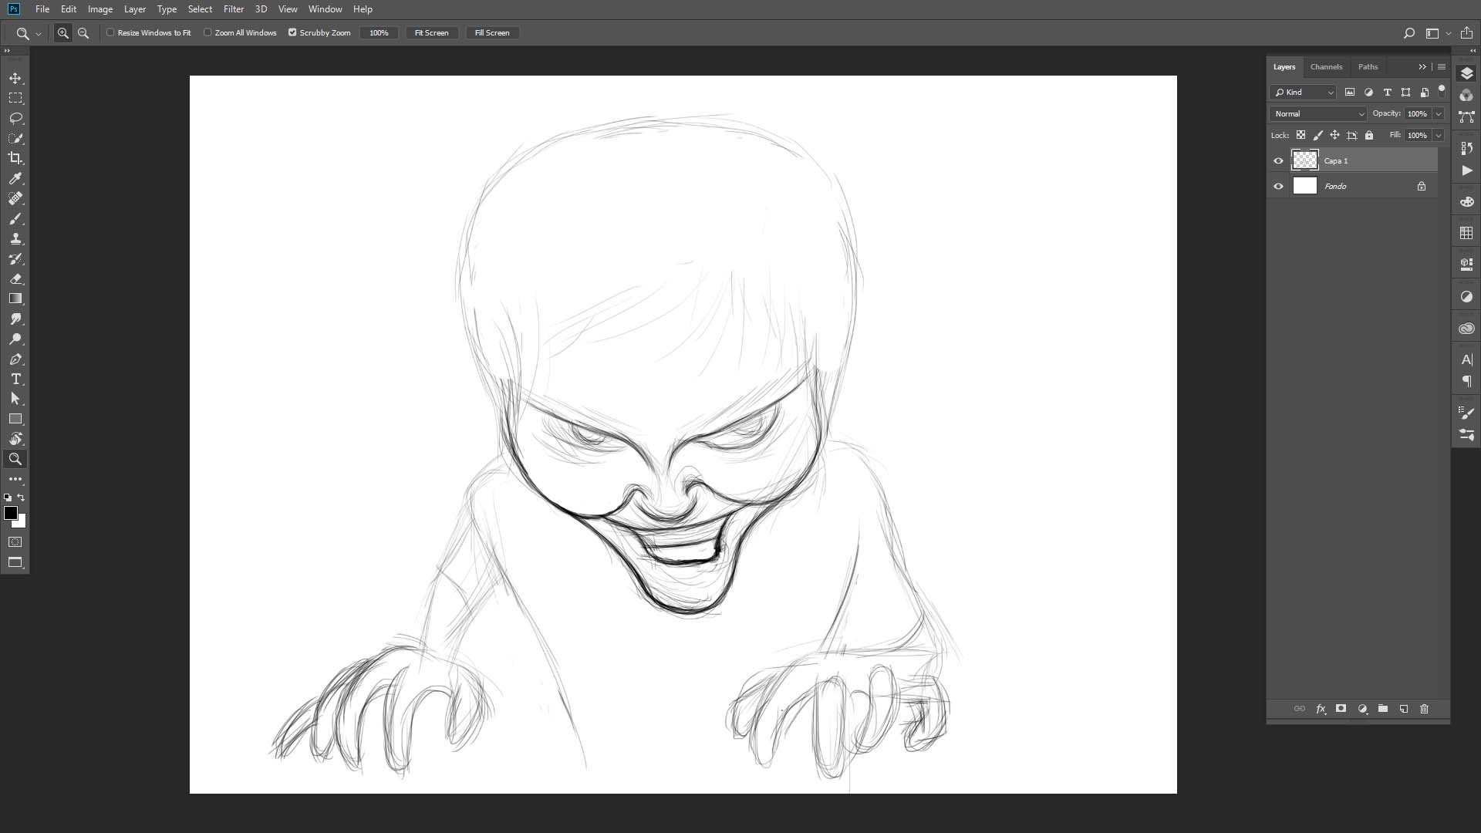
Task: Select the Dodge tool
Action: [x=15, y=339]
